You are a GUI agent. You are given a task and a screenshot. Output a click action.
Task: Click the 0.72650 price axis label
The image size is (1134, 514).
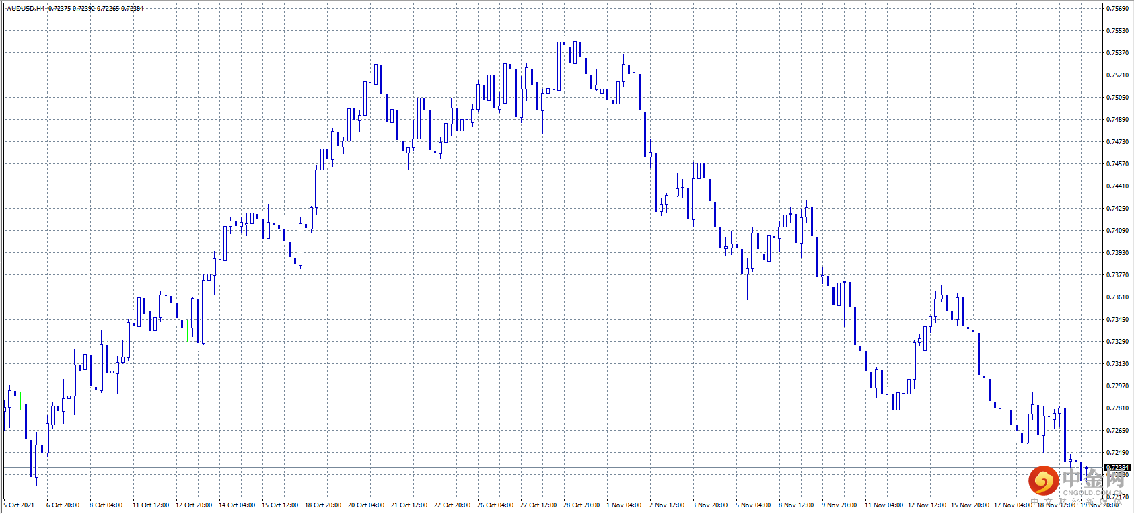(x=1118, y=431)
